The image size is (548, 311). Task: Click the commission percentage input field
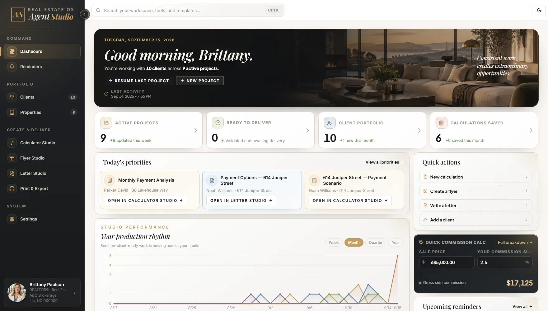[x=505, y=262]
